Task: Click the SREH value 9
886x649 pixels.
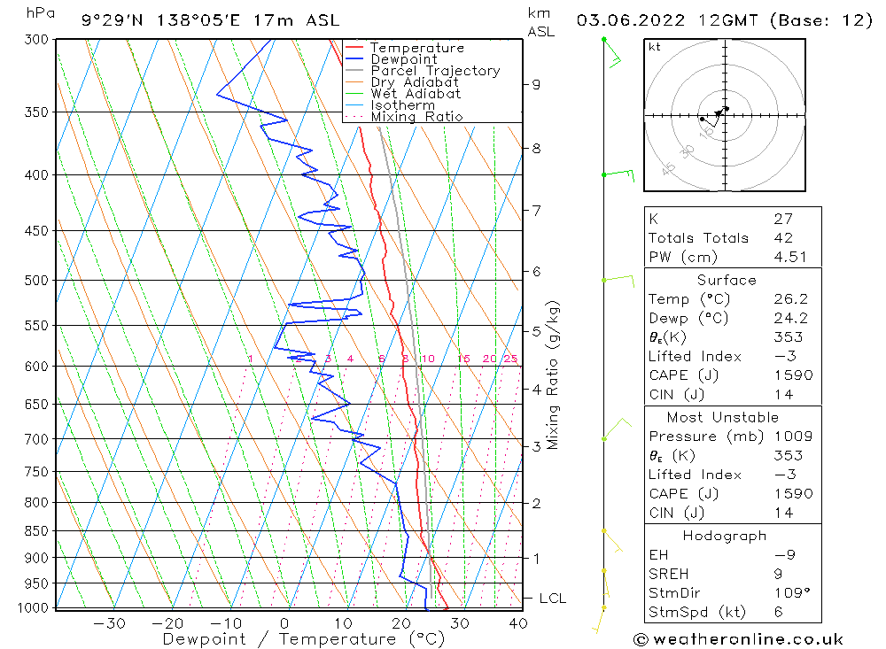Action: (778, 574)
